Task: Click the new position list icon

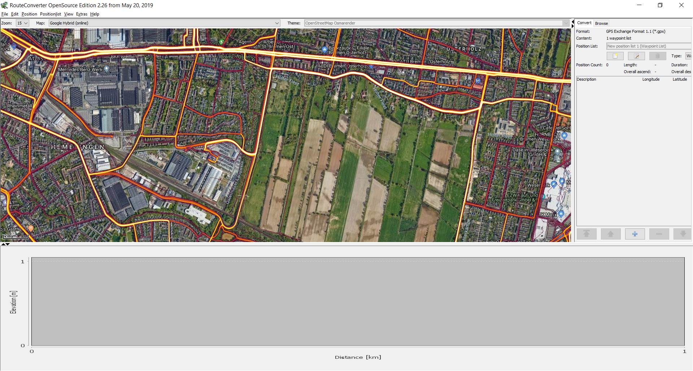Action: [x=615, y=56]
